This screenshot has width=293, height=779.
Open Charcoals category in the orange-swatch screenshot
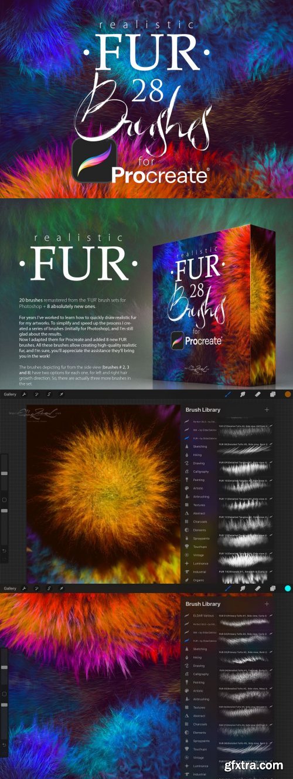pos(196,521)
